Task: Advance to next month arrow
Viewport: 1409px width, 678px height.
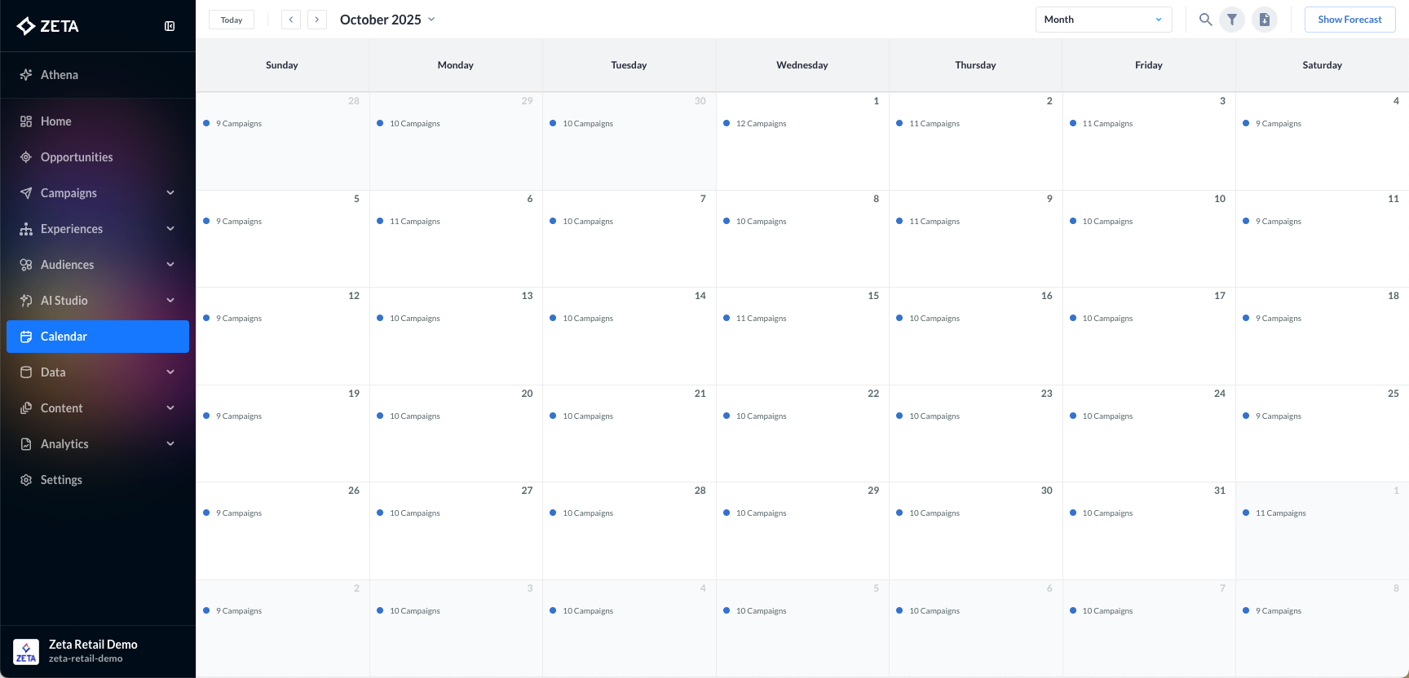Action: tap(317, 20)
